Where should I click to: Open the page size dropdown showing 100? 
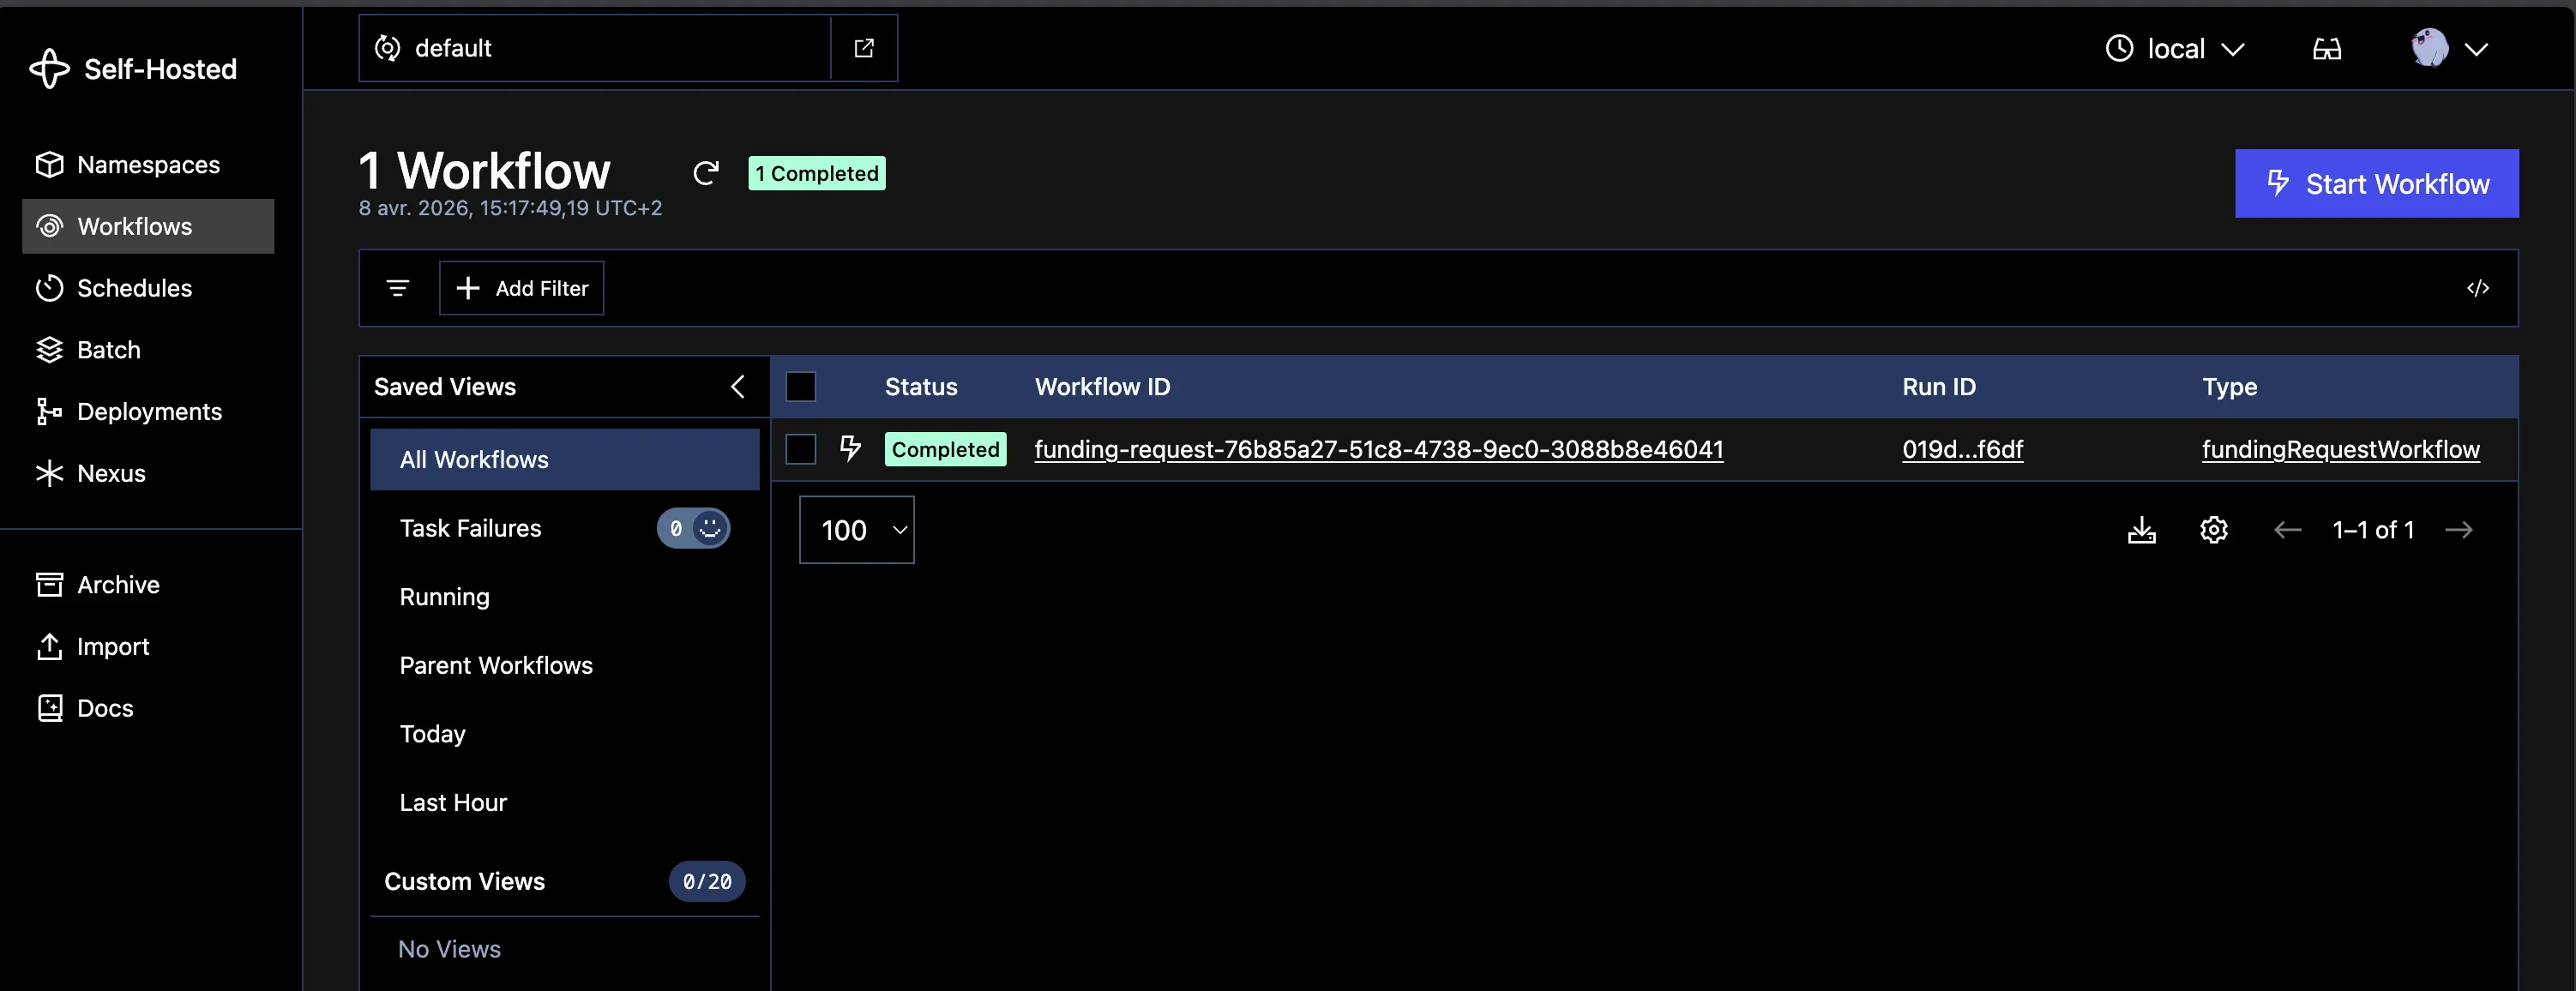click(856, 530)
